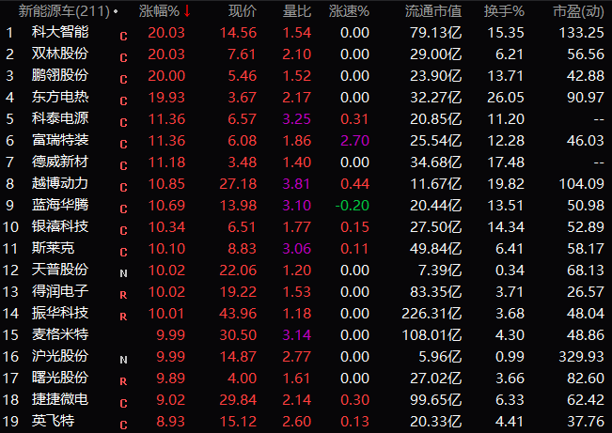
Task: Click the C marker beside 英飞特
Action: click(x=124, y=425)
